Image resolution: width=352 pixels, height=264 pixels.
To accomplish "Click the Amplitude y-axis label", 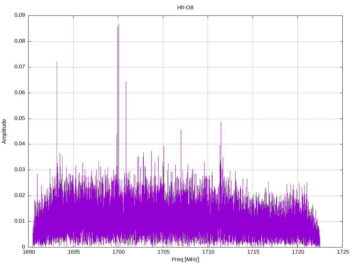I will [x=4, y=131].
